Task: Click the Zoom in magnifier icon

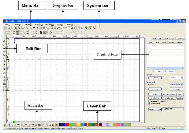Action: coord(34,28)
